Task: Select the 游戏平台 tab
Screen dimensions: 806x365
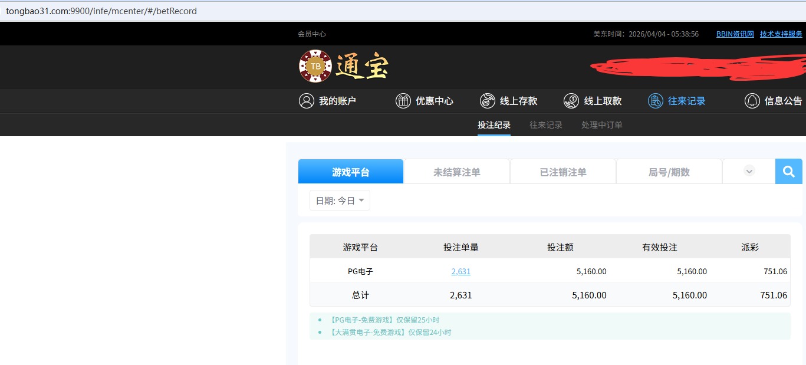Action: 350,172
